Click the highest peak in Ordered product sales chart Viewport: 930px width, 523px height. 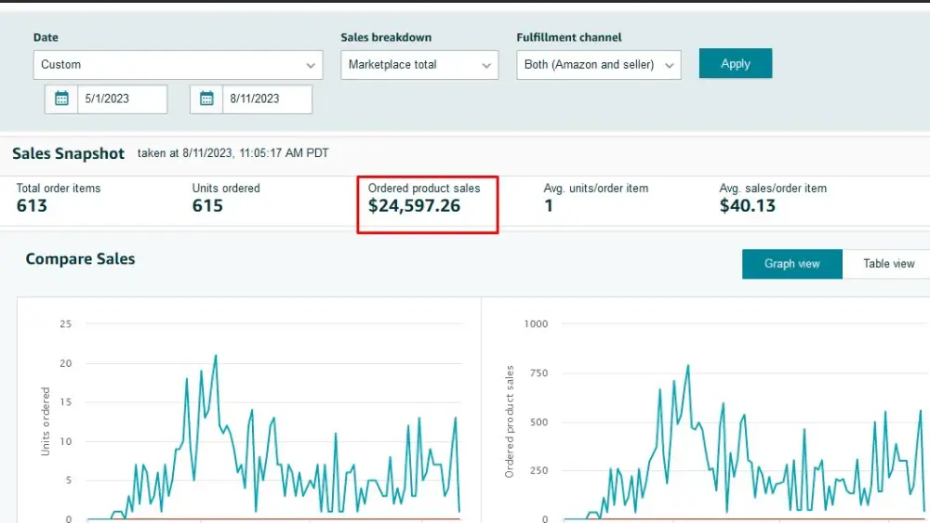click(688, 365)
